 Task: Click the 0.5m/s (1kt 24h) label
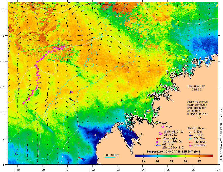(x=197, y=114)
